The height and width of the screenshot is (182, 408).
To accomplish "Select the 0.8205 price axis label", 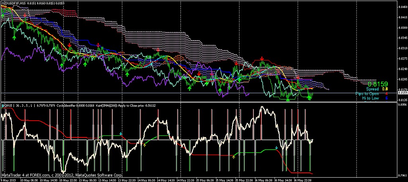I will click(x=403, y=79).
